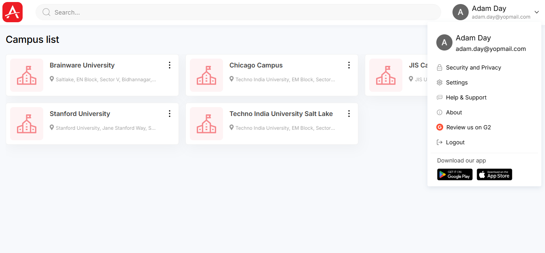Click Techno India University Salt Lake address text

point(285,128)
